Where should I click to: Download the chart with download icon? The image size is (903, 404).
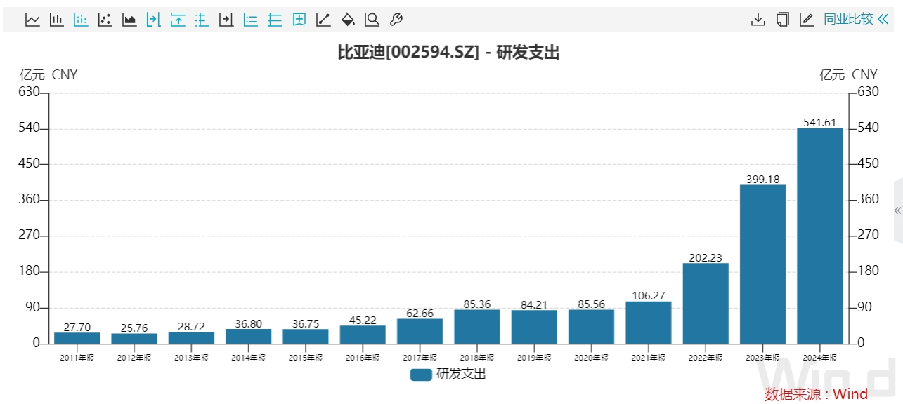(758, 20)
